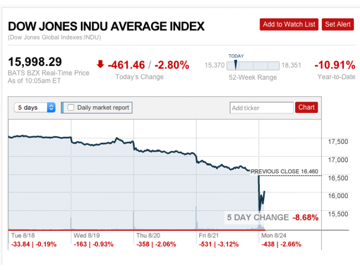Click the Set Alert button
This screenshot has height=270, width=360.
[338, 24]
